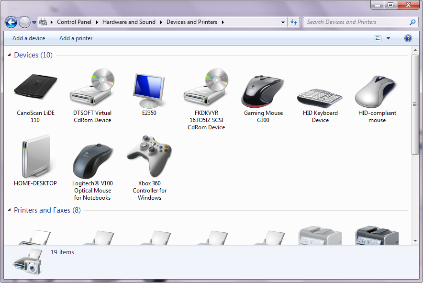
Task: Click the Help question mark icon
Action: (408, 38)
